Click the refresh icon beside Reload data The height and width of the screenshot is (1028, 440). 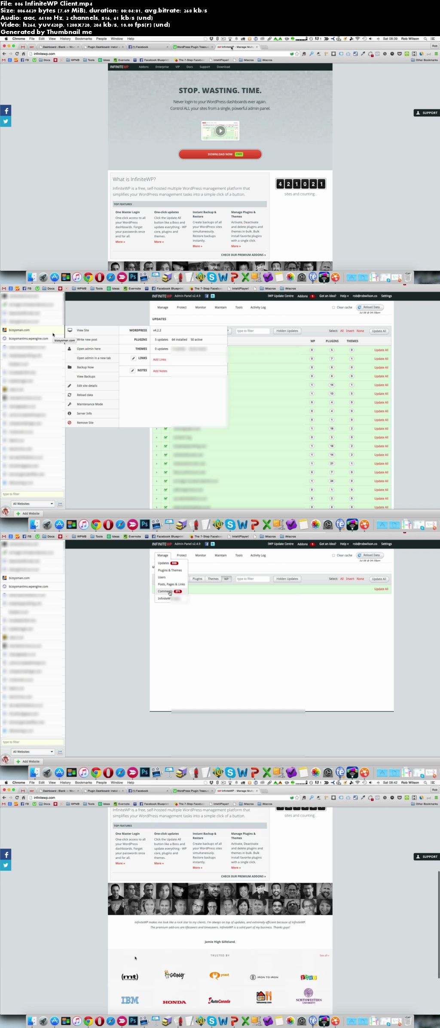click(69, 395)
